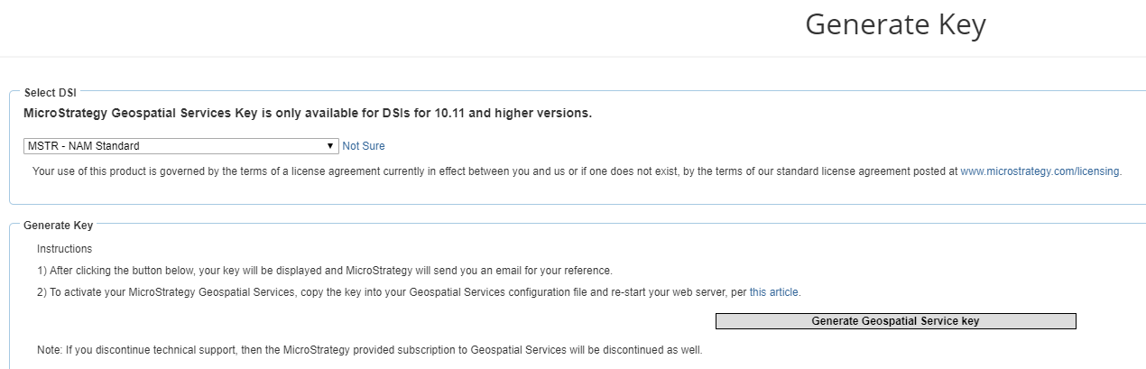Screen dimensions: 1146x369
Task: Click the license agreement terms sentence
Action: pos(577,171)
